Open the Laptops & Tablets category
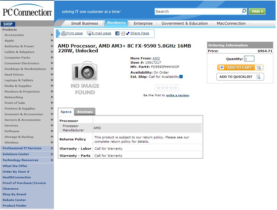Image resolution: width=277 pixels, height=210 pixels. 19,80
